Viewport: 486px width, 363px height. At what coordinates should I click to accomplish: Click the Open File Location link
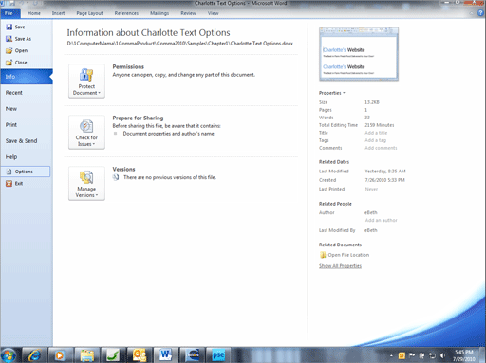point(348,255)
